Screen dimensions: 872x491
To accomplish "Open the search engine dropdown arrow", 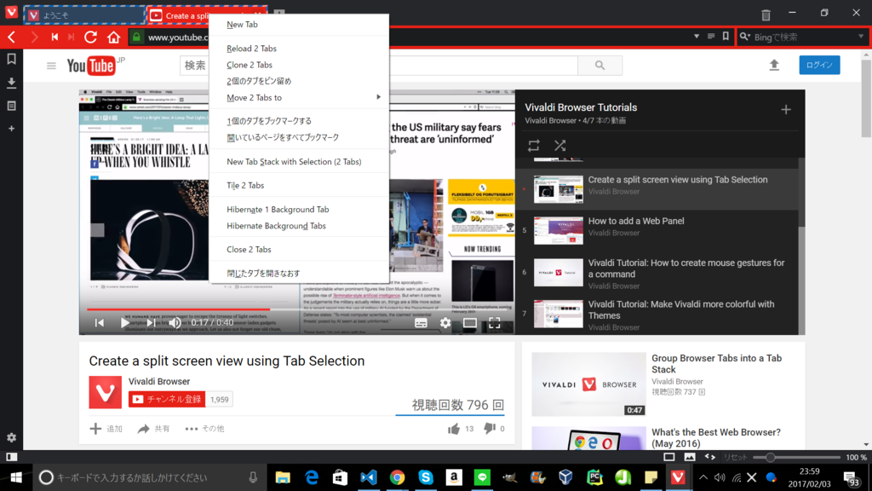I will pyautogui.click(x=861, y=37).
